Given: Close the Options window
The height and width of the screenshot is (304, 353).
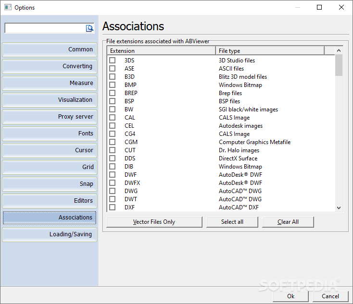Looking at the screenshot, I should tap(341, 7).
